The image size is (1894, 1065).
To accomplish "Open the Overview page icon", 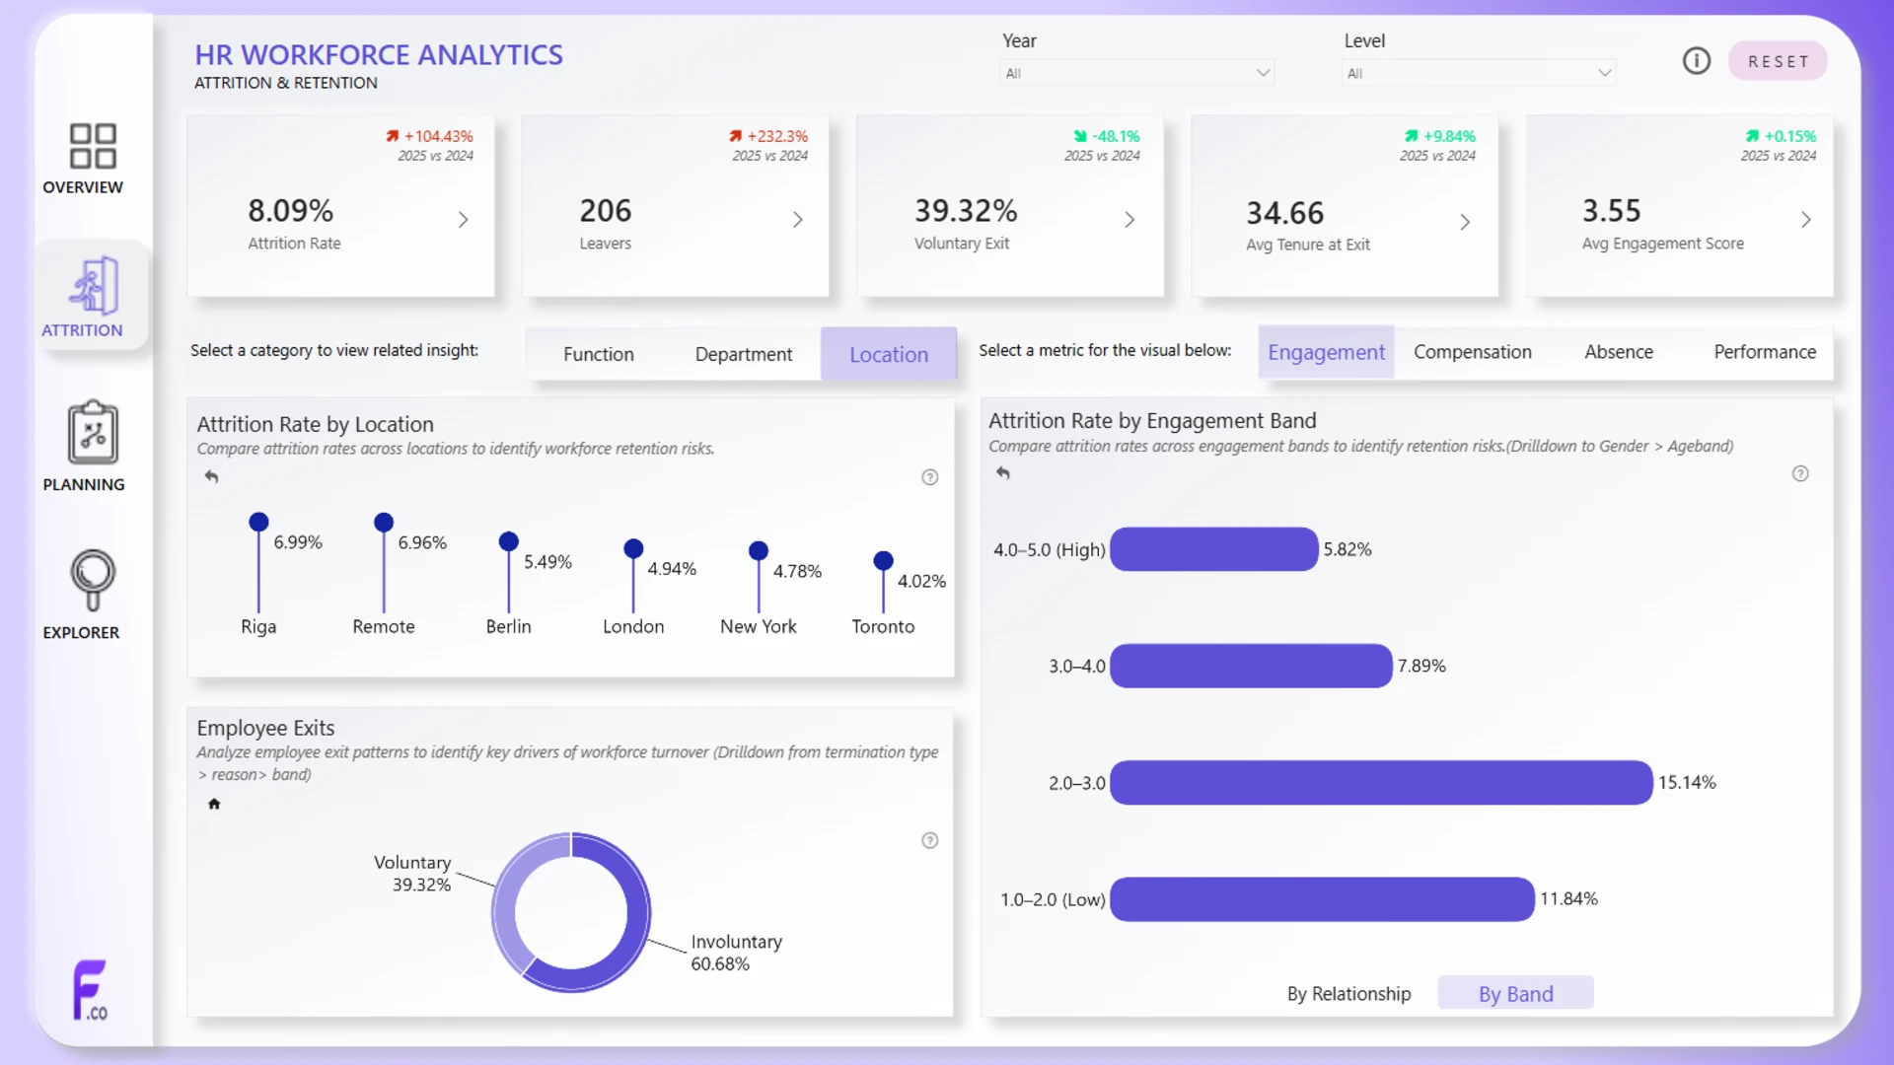I will (93, 146).
